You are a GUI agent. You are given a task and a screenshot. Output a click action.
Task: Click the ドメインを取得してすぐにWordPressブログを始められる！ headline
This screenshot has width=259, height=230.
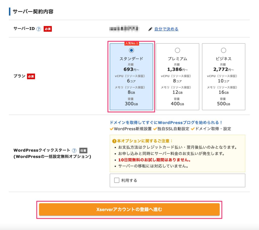click(x=166, y=123)
